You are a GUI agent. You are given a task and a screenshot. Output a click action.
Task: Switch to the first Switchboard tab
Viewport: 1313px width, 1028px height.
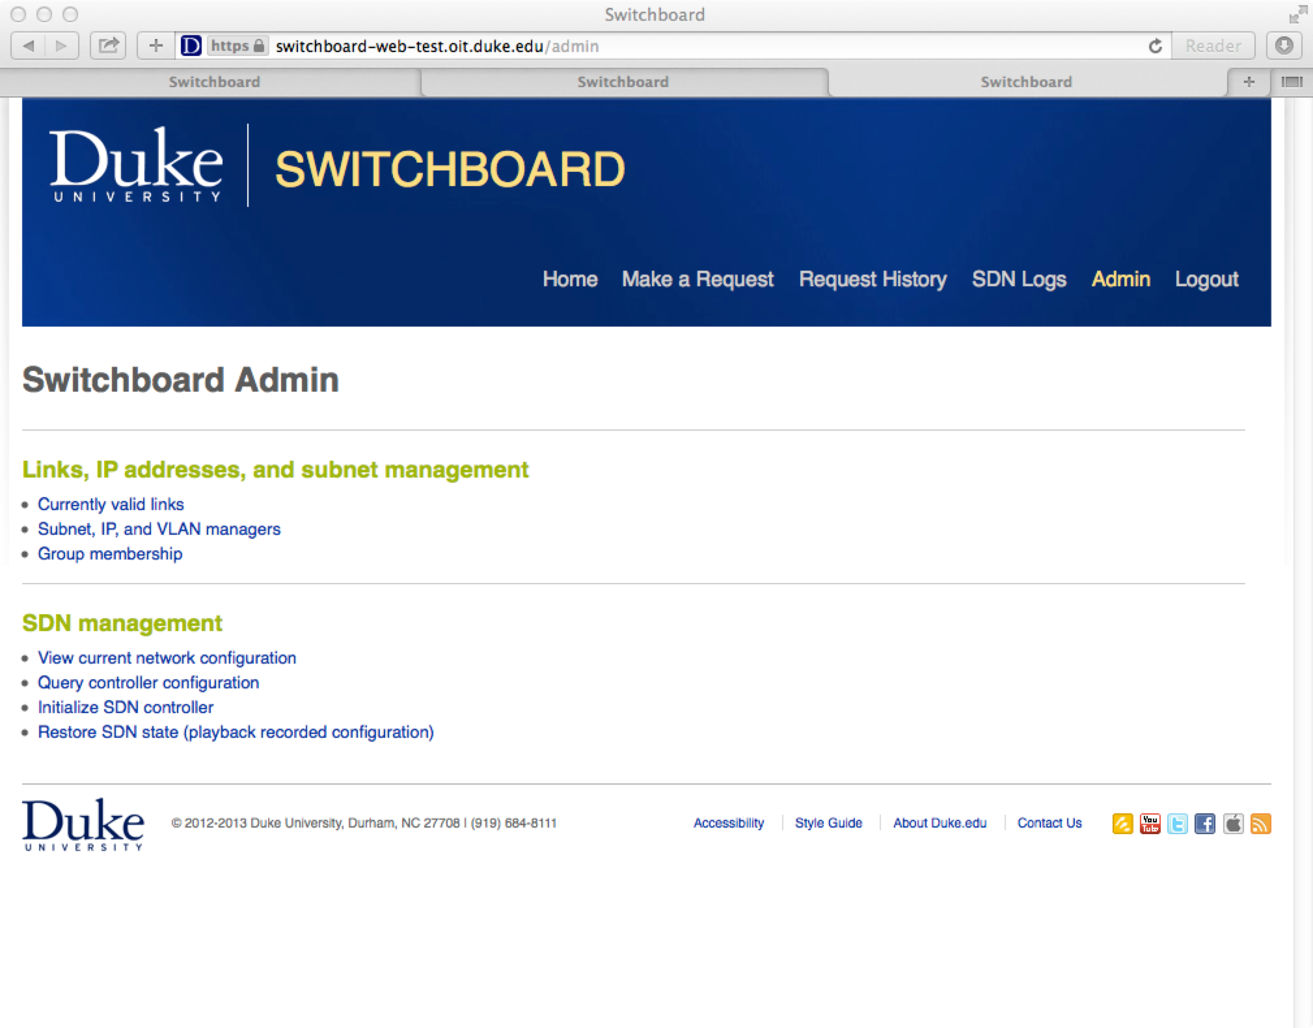point(214,82)
